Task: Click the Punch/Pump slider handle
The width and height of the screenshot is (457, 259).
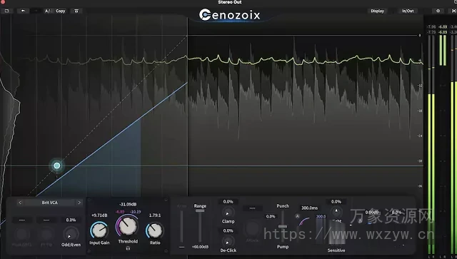Action: (x=283, y=226)
